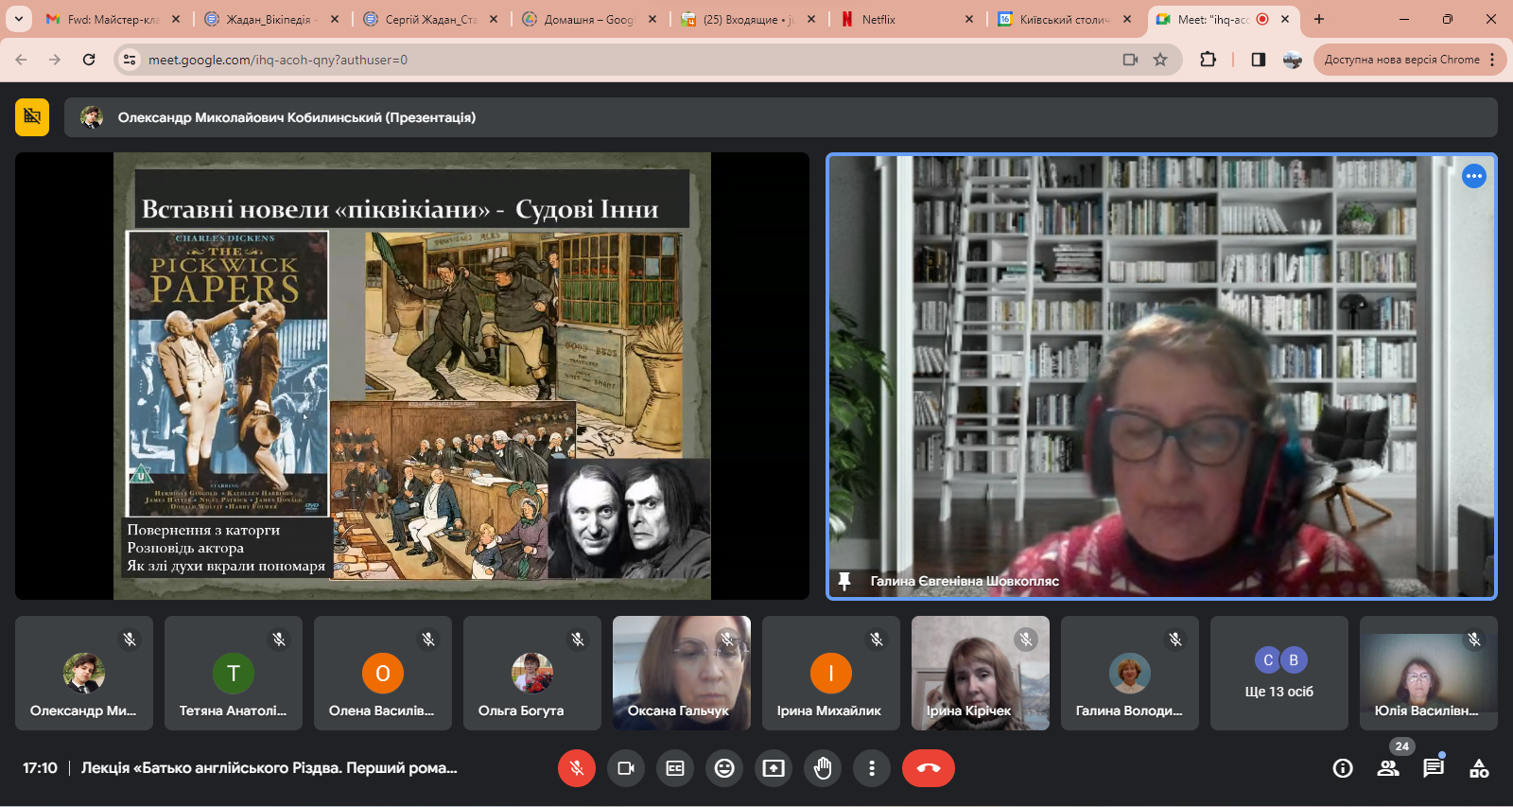The image size is (1513, 807).
Task: Open the emoji reactions panel
Action: (724, 768)
